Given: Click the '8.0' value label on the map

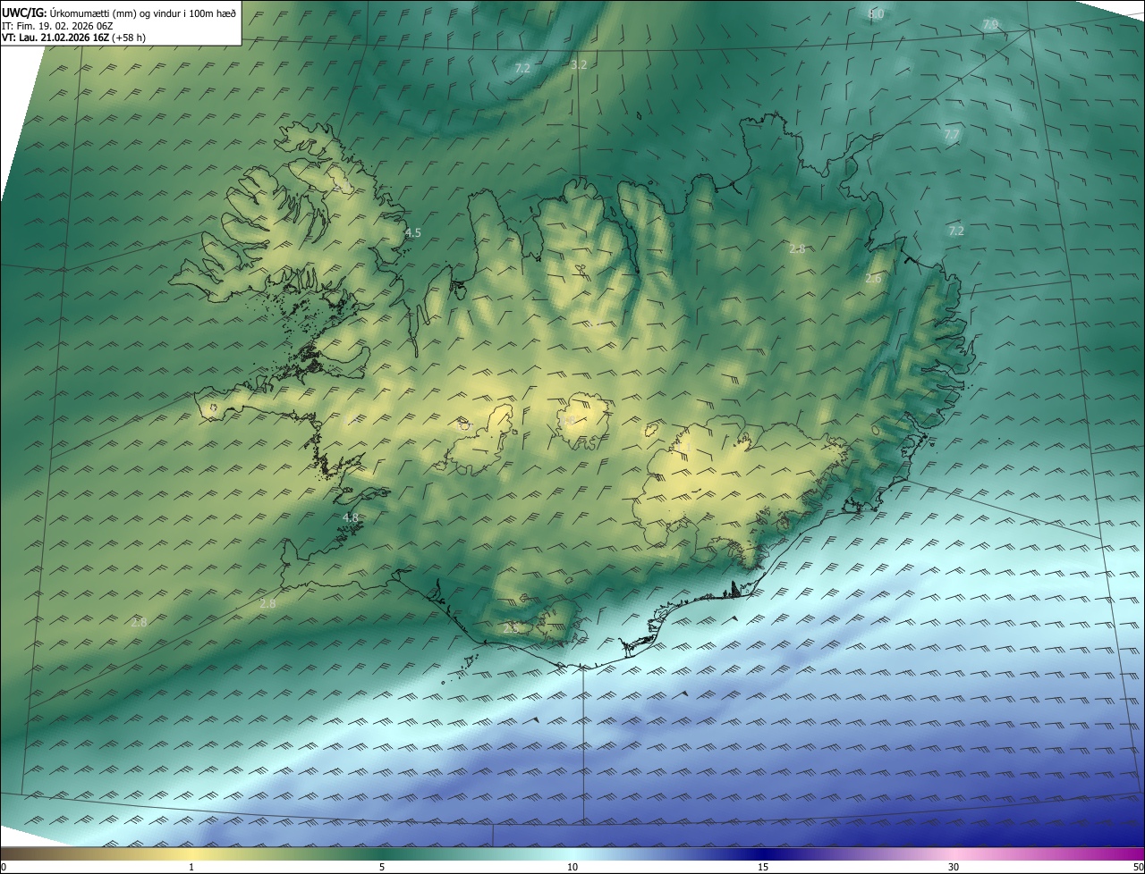Looking at the screenshot, I should pyautogui.click(x=877, y=13).
